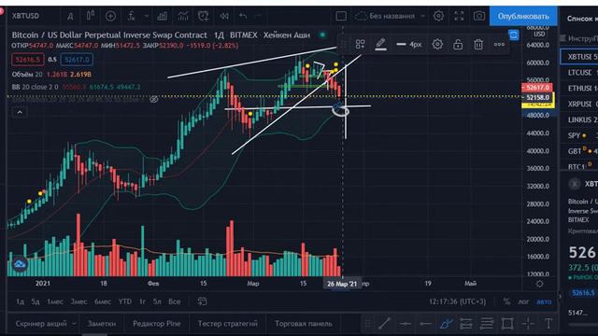Click the blue 'Опубликовать' button
598x336 pixels.
[x=523, y=16]
